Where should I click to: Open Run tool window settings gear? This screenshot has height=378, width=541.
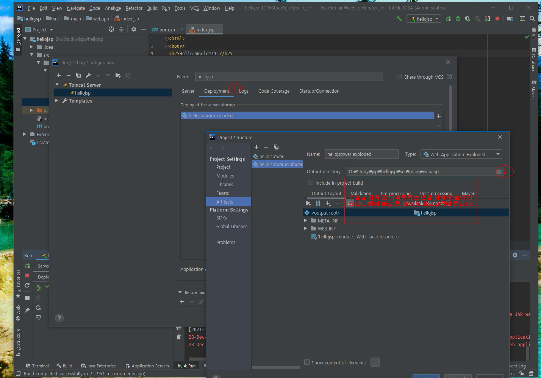515,255
